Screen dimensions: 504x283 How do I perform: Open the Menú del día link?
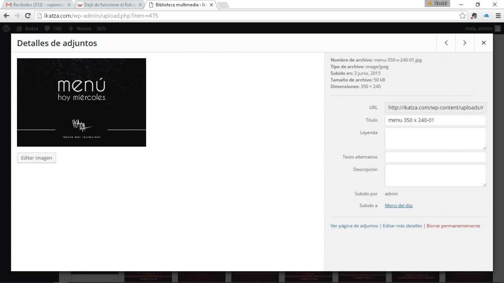point(399,205)
